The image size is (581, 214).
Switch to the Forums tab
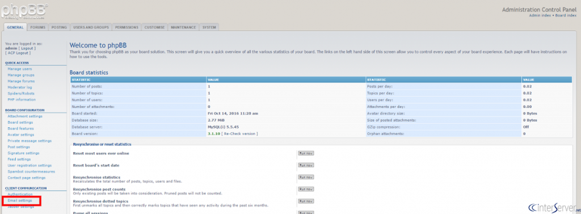point(38,27)
